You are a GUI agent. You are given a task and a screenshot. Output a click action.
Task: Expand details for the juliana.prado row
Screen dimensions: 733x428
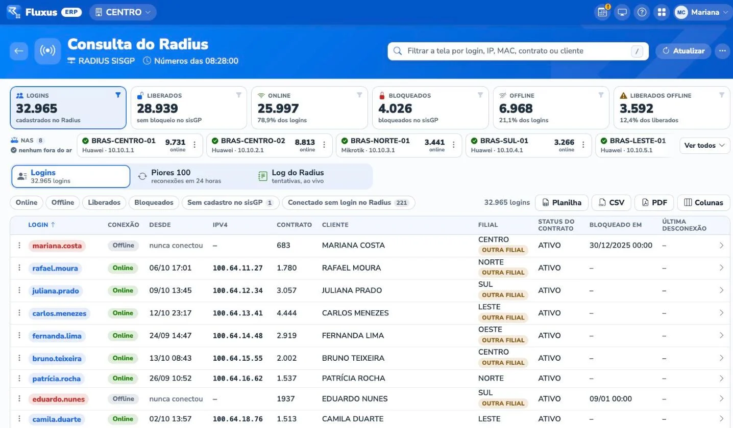pyautogui.click(x=721, y=290)
